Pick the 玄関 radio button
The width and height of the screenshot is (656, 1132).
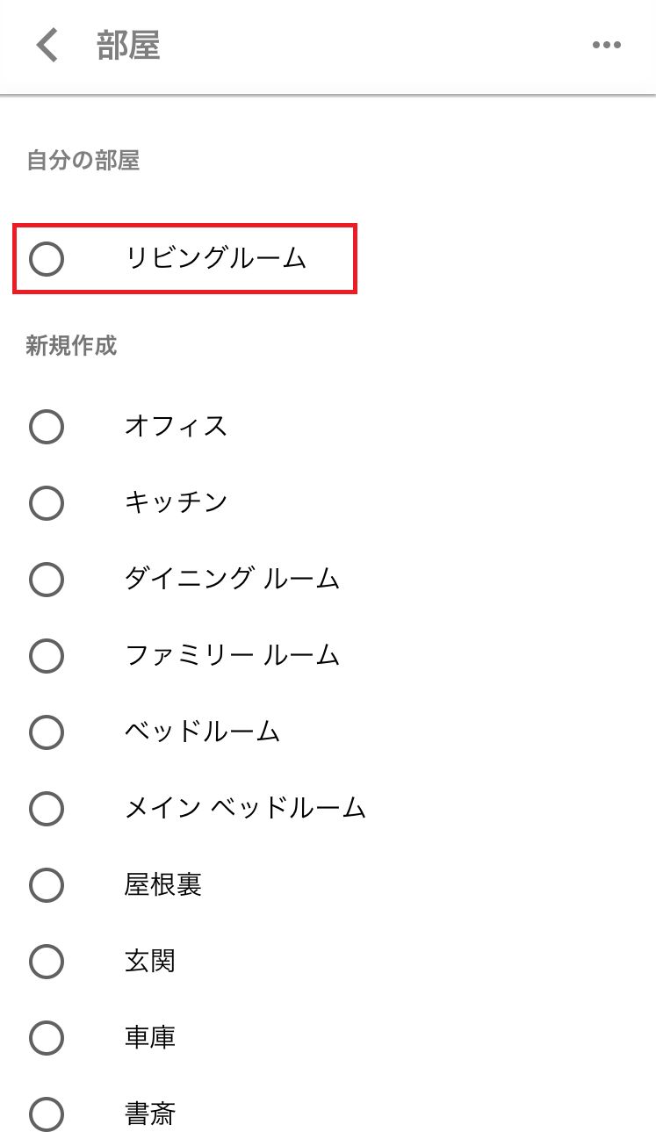click(47, 962)
